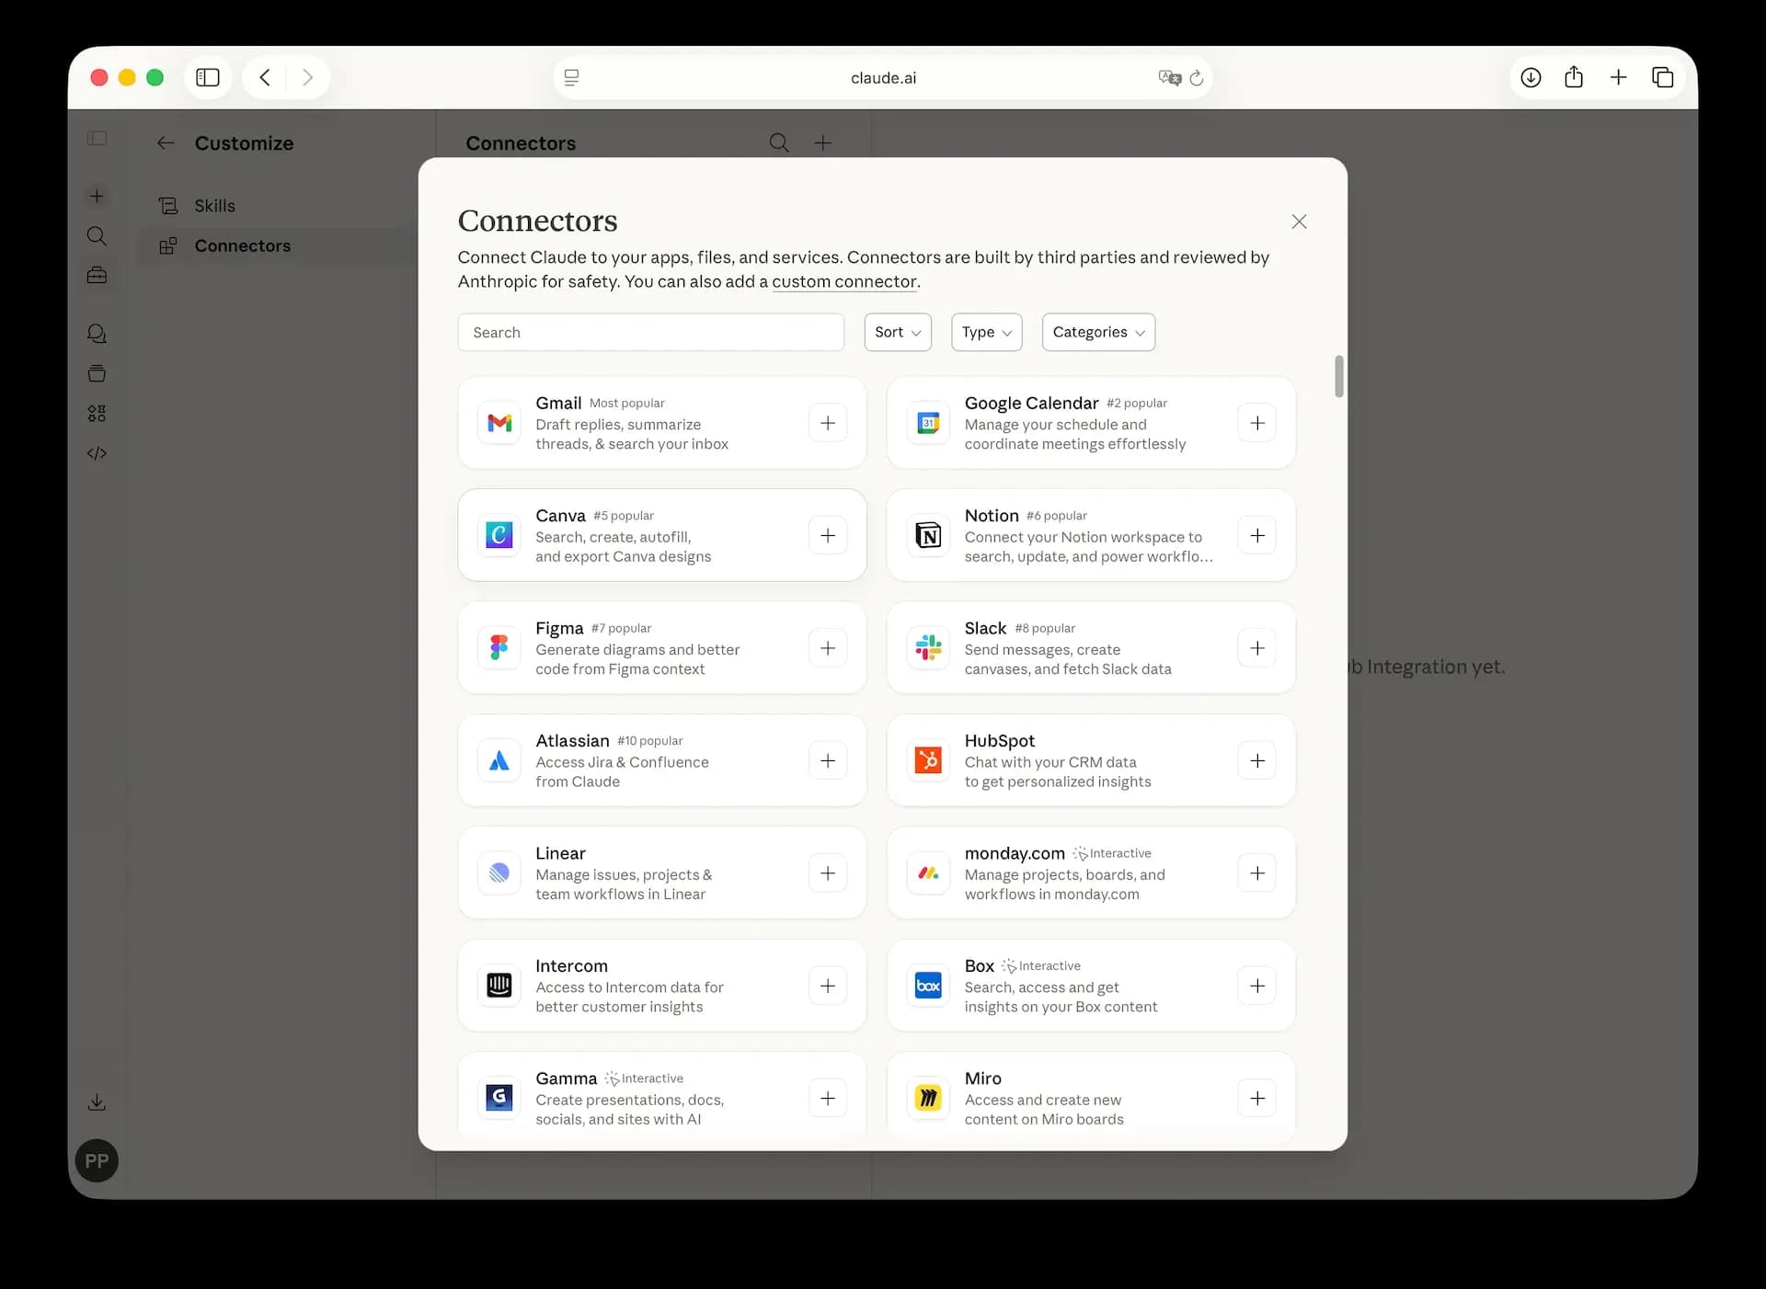Open the custom connector link
This screenshot has height=1289, width=1766.
(x=844, y=282)
